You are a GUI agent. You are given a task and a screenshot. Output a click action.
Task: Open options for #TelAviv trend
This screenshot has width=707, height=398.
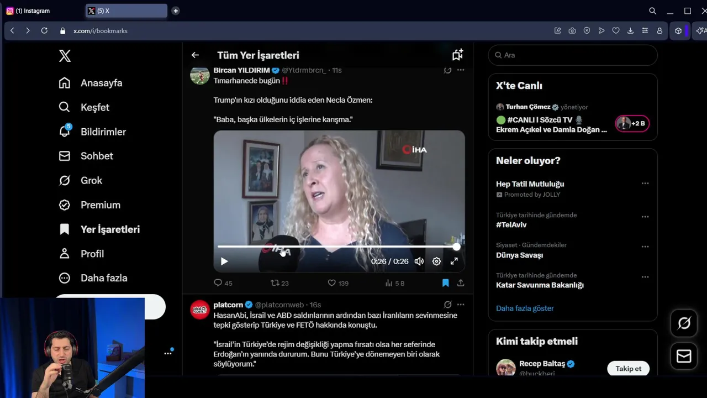(645, 217)
